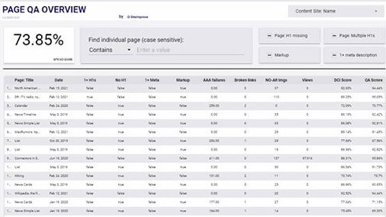The image size is (386, 217).
Task: Toggle the Markup filter
Action: tap(289, 55)
